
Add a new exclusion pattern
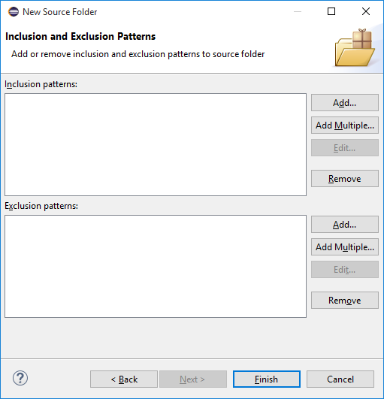(x=345, y=225)
